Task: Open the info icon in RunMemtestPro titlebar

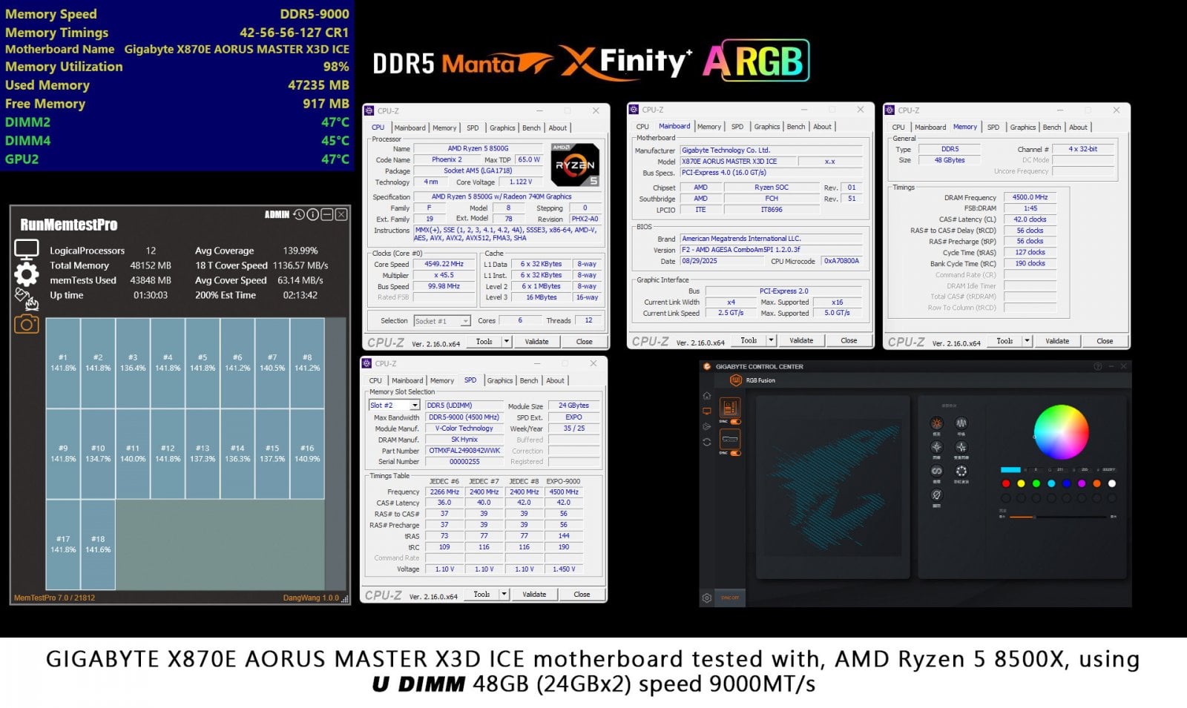Action: (313, 215)
